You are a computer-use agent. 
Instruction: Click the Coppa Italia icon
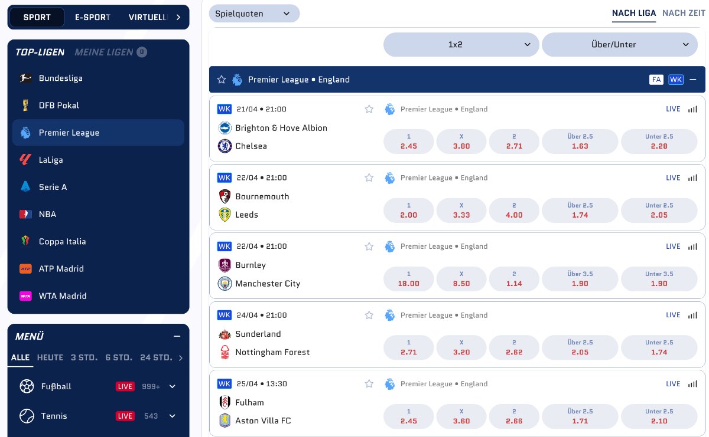(x=26, y=241)
